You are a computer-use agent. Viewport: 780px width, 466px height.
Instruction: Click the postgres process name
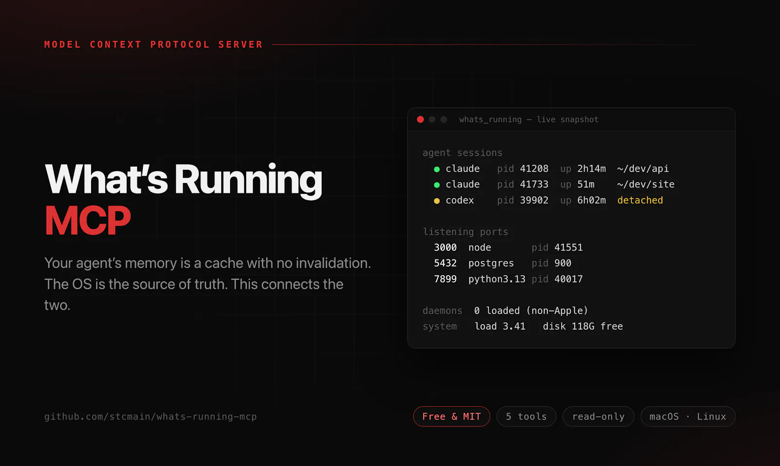point(491,263)
